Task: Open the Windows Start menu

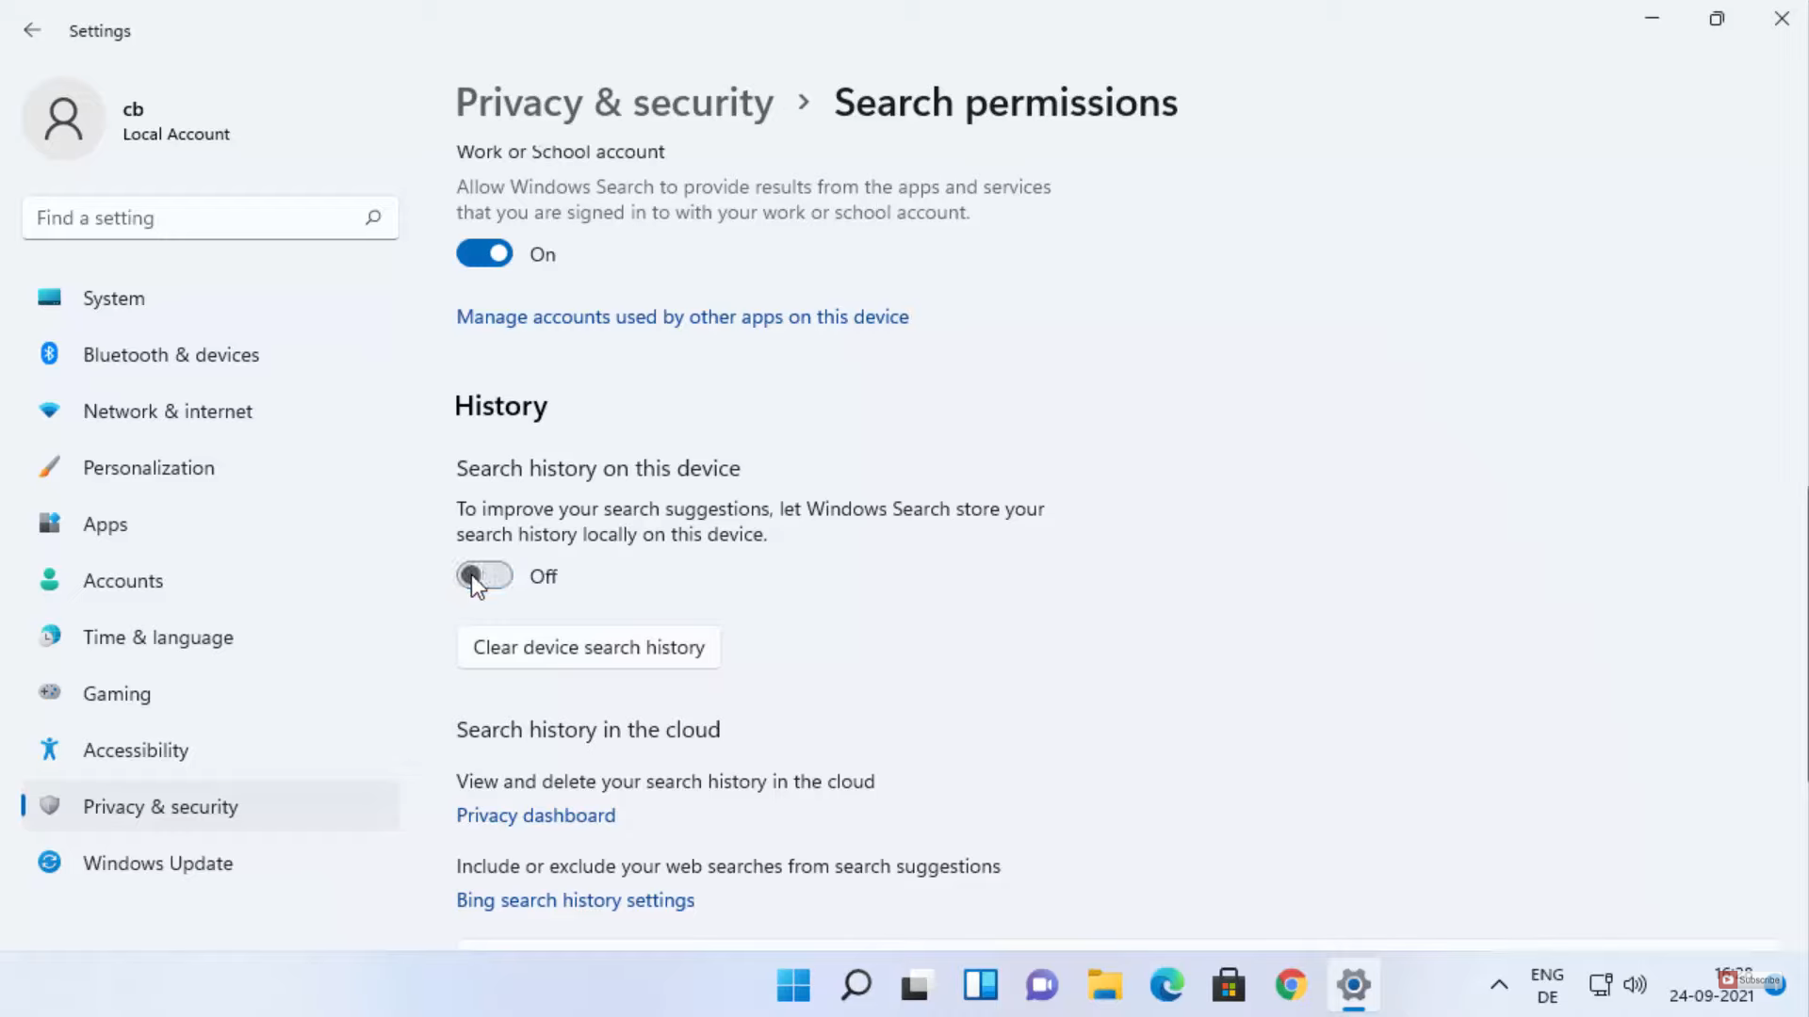Action: [x=793, y=985]
